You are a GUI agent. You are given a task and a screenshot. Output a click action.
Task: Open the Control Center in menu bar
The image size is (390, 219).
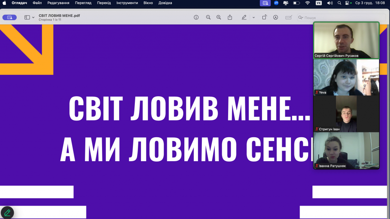tap(347, 3)
